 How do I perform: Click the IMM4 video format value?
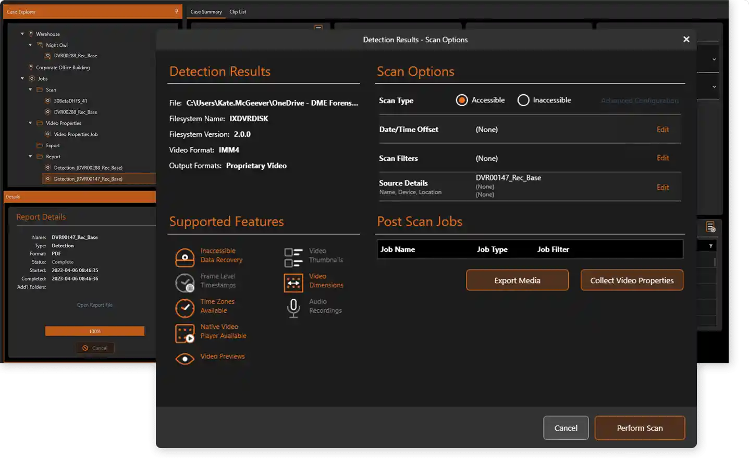pos(229,150)
